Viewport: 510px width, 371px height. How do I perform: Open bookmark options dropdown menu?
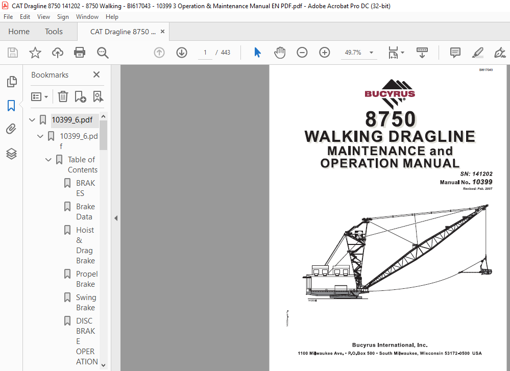tap(40, 96)
